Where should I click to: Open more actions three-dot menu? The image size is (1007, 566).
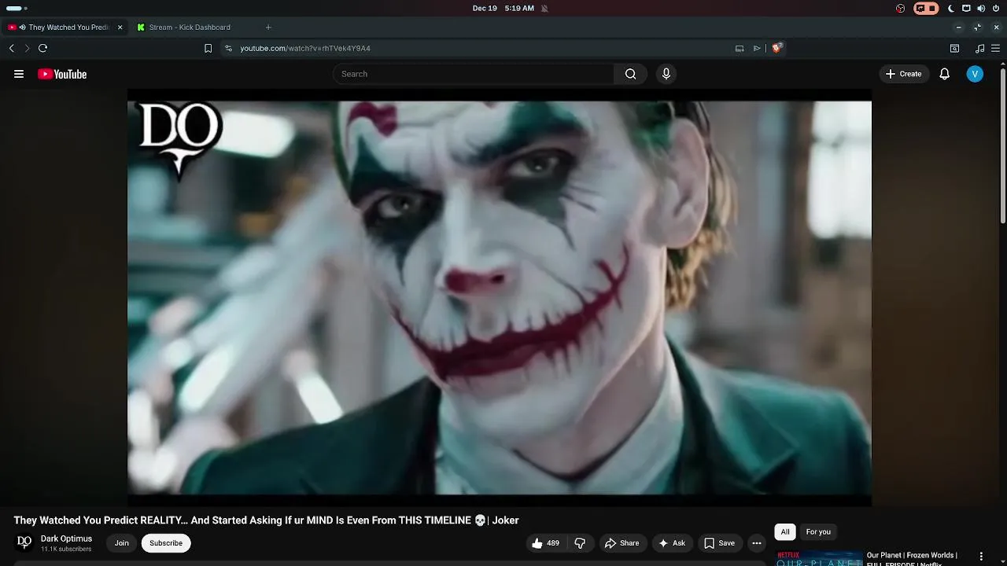point(757,543)
